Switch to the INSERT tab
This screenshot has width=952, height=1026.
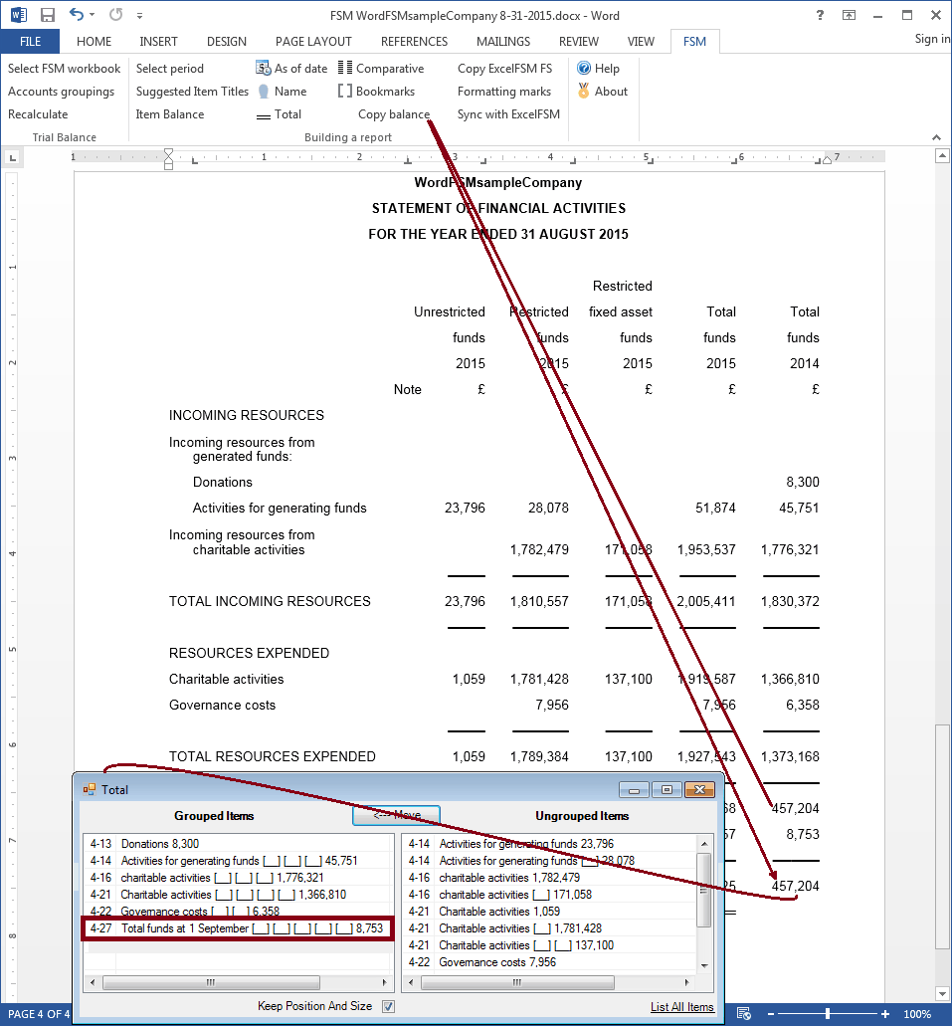(158, 41)
